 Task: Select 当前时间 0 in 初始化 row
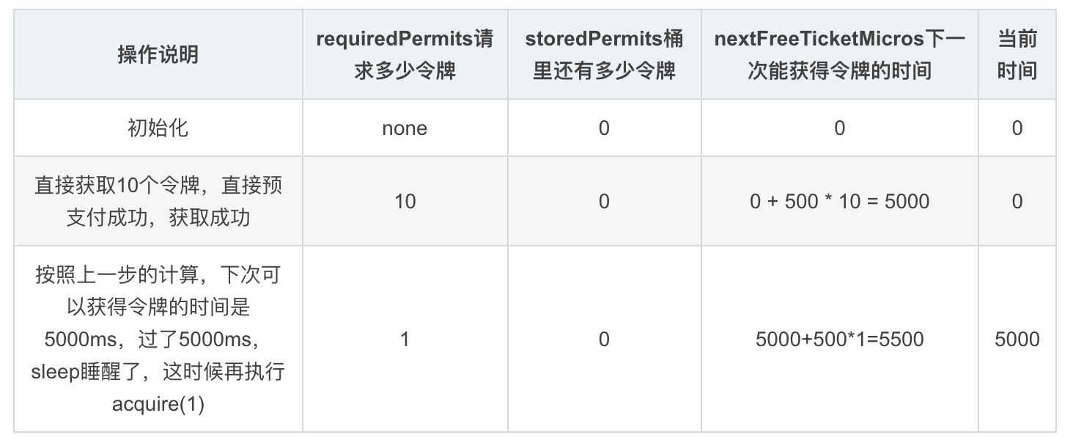(1017, 128)
